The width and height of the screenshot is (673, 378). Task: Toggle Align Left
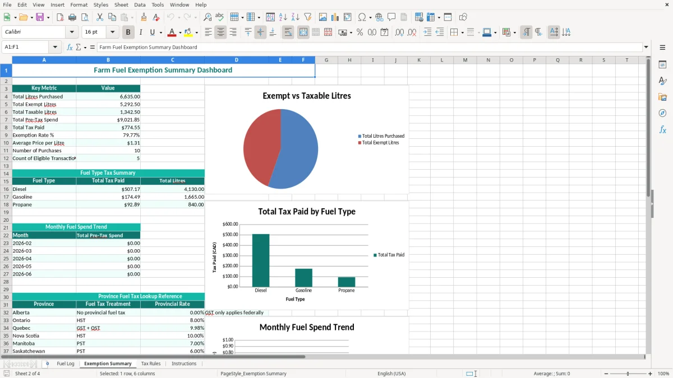[208, 32]
